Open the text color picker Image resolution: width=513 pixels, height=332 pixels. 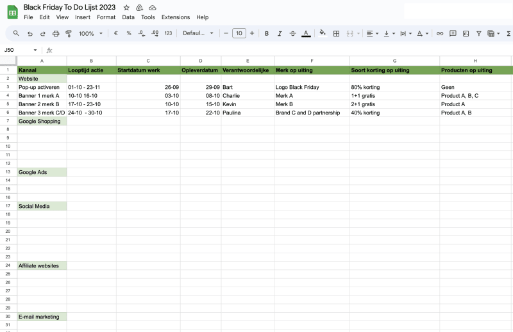[306, 33]
